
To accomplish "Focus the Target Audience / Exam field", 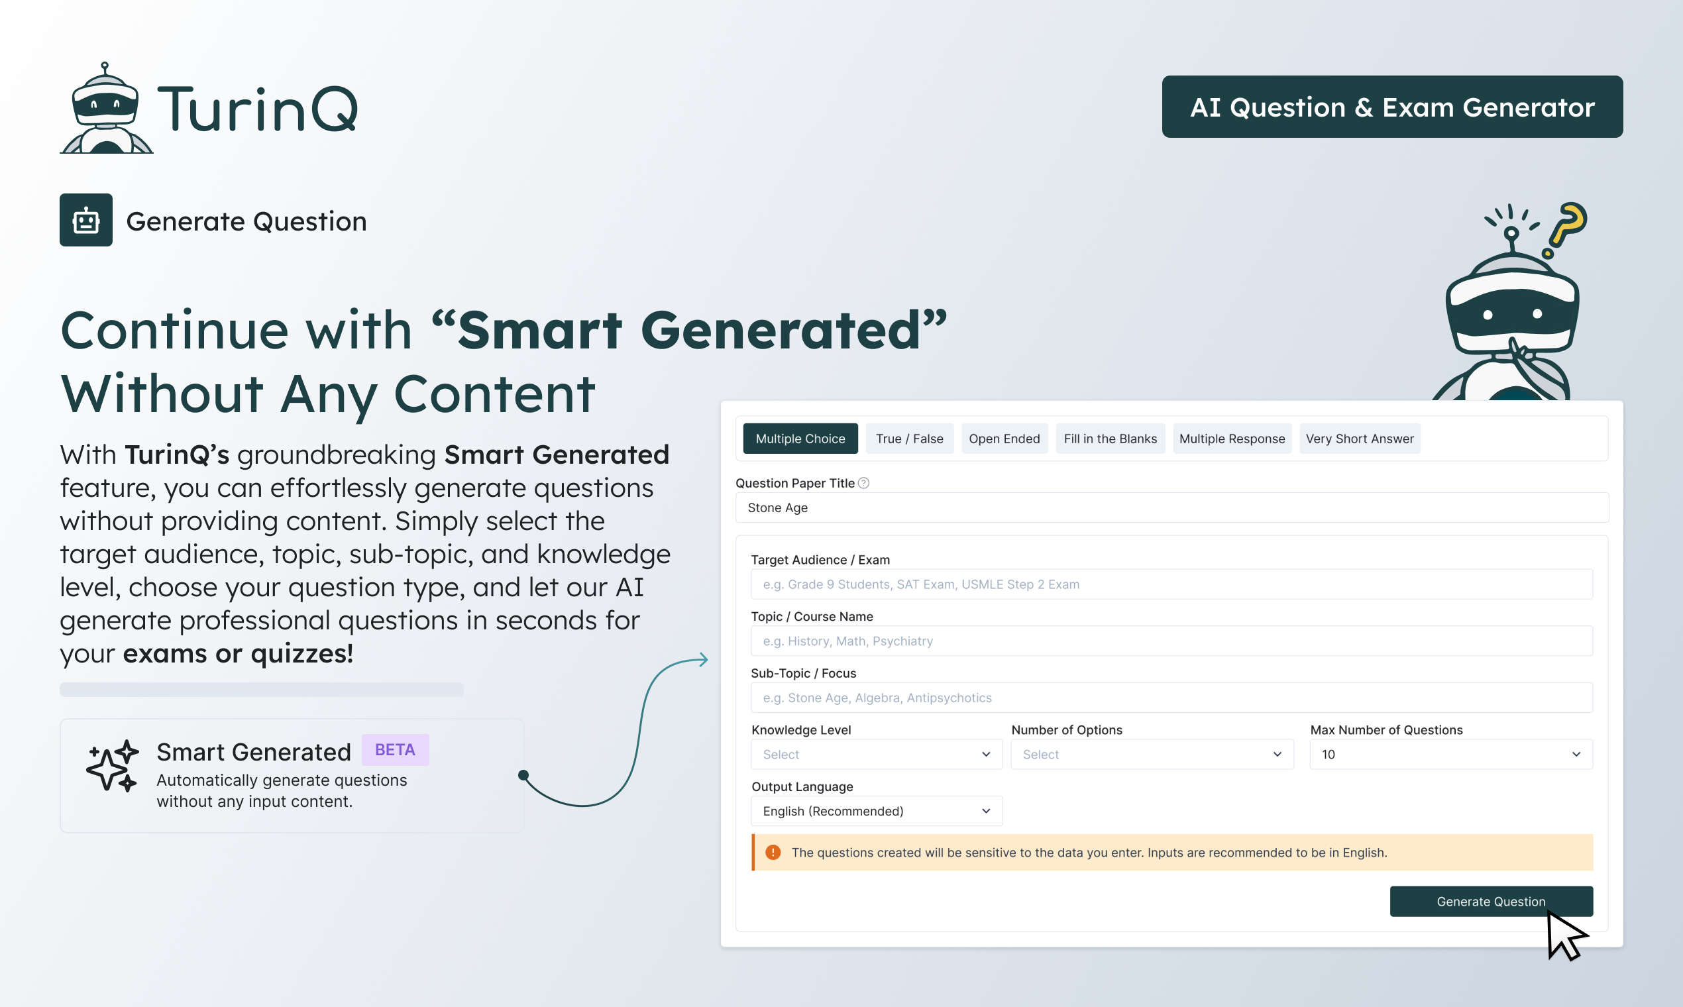I will pos(1171,584).
